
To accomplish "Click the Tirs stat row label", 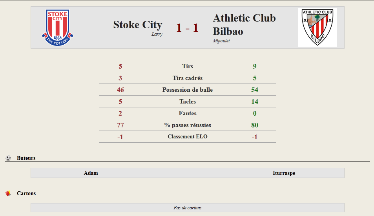I will [x=188, y=66].
